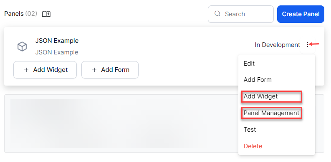The width and height of the screenshot is (331, 162).
Task: Open the three-dot menu beside In Development
Action: pyautogui.click(x=308, y=44)
